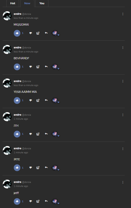131x208 pixels.
Task: Open andre's avatar on the YESB AAIMM MIA comment
Action: coord(7,83)
